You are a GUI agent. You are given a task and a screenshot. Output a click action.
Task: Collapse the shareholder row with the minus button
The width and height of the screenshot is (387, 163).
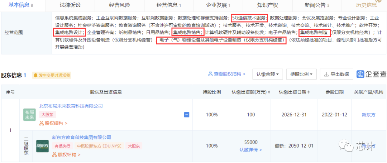pos(187,115)
